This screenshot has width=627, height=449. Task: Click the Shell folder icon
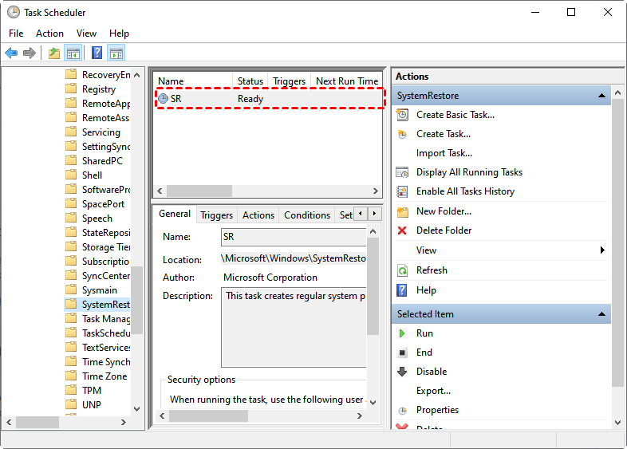[x=71, y=175]
